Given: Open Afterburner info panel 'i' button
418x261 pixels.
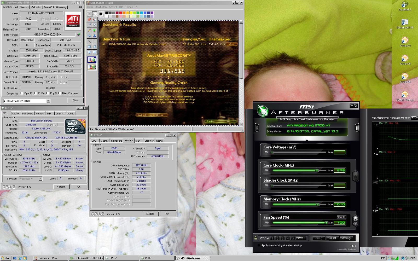Looking at the screenshot, I should click(x=357, y=127).
